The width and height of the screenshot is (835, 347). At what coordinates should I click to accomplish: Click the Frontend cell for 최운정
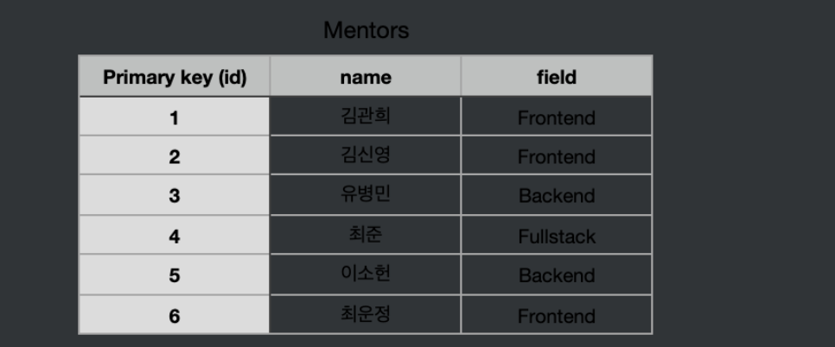[x=557, y=314]
